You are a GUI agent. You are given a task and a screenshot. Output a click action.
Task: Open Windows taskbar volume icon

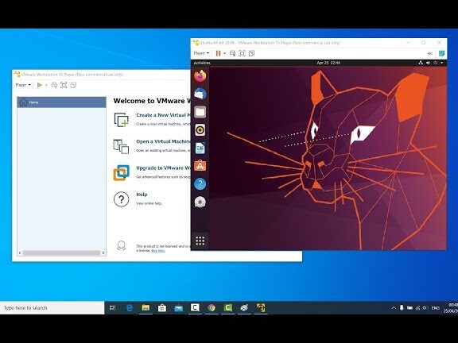[425, 308]
